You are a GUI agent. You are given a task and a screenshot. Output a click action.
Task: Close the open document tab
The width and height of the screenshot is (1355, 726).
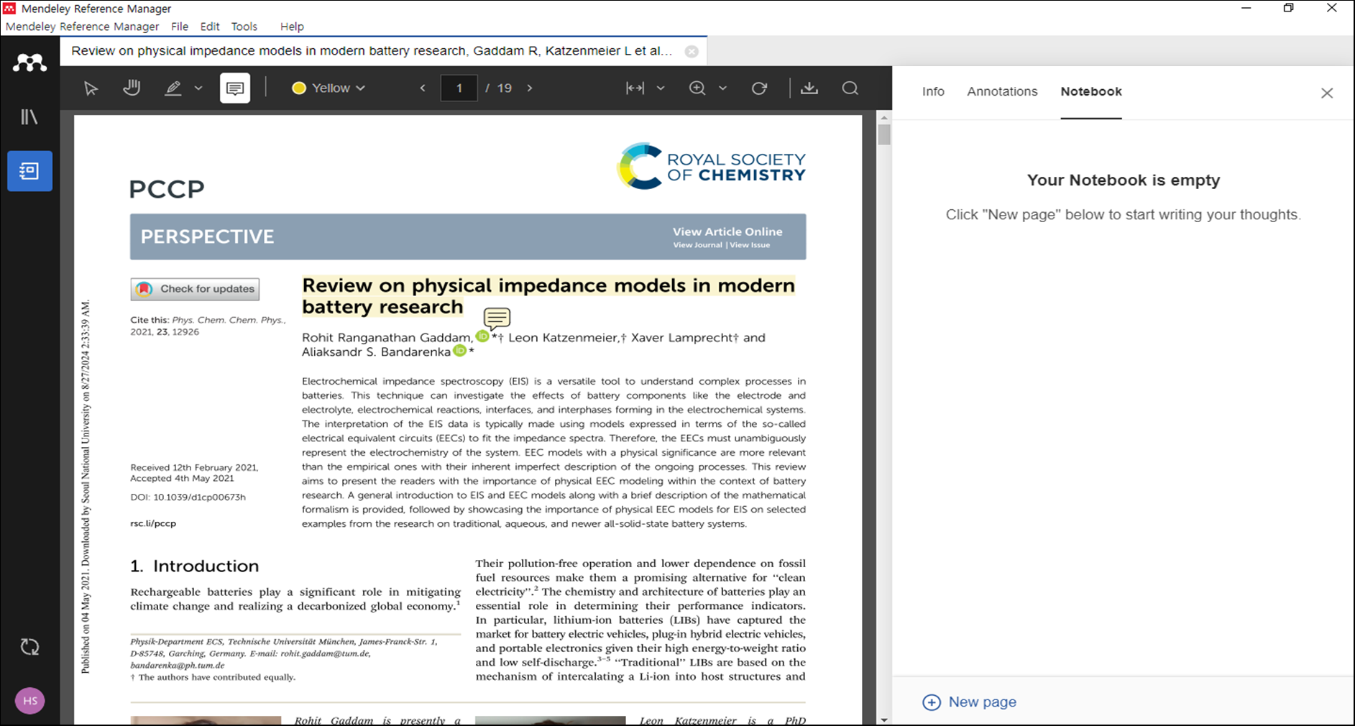[692, 52]
